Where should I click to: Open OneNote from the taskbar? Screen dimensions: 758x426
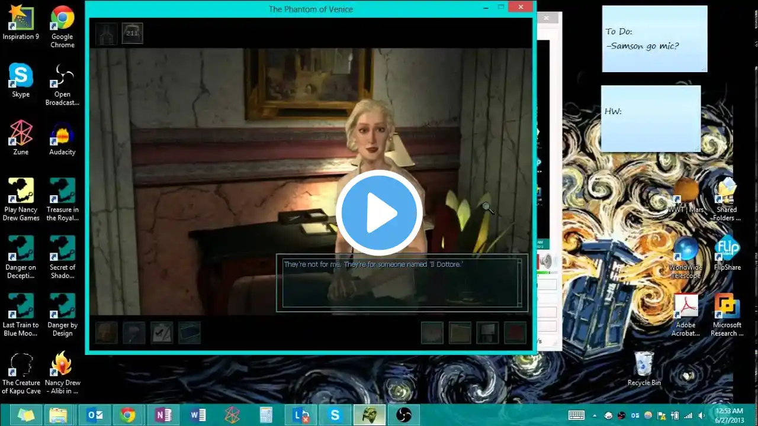click(x=163, y=415)
